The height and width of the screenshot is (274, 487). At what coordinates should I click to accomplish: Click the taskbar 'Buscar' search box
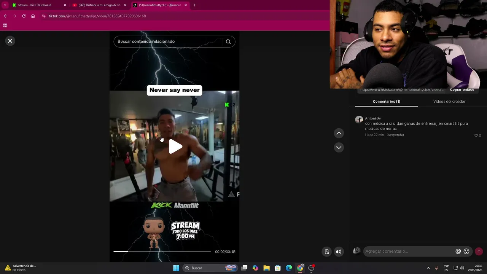[211, 268]
